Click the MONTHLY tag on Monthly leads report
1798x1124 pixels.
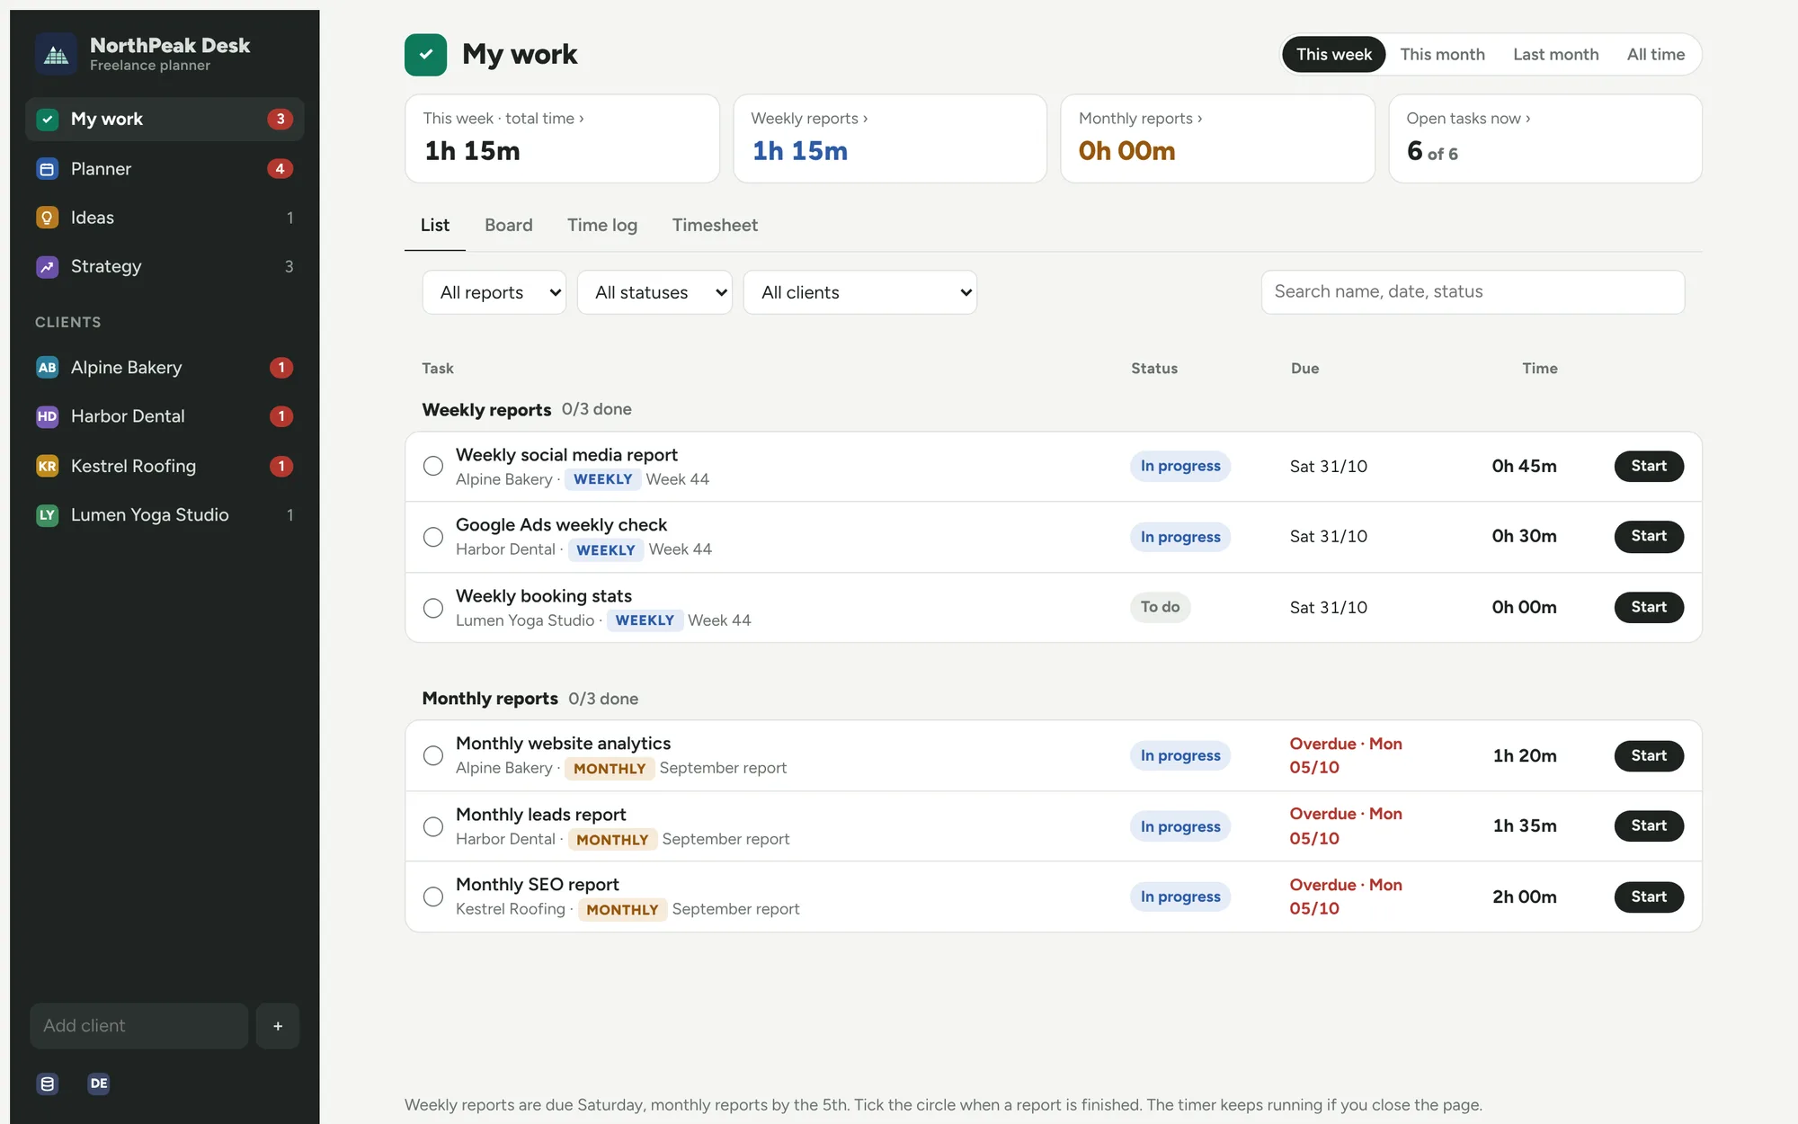pos(612,840)
